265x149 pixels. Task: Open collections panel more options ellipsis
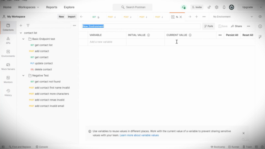coord(75,26)
